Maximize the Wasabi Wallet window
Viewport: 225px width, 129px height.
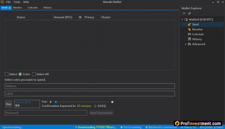pos(218,2)
